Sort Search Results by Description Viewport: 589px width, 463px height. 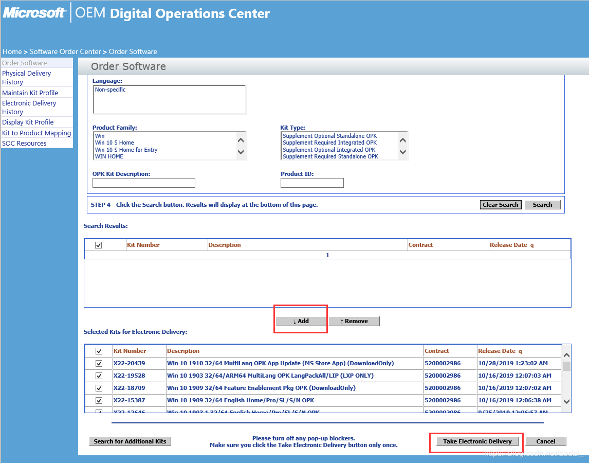[x=225, y=245]
